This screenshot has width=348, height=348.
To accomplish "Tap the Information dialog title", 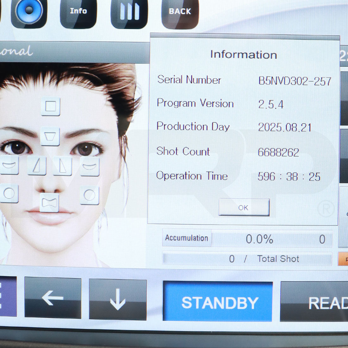I will pos(244,55).
